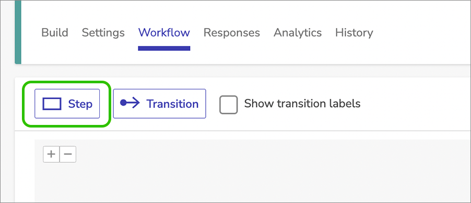Click the 'Show transition labels' text label
471x203 pixels.
click(x=302, y=104)
